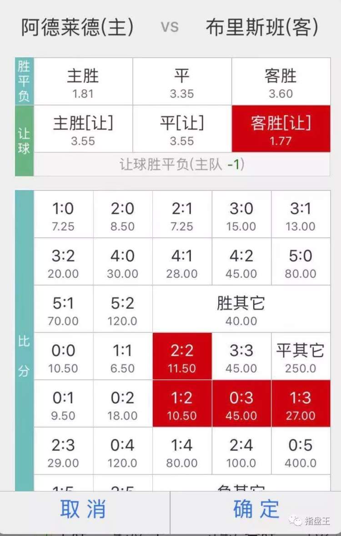Pick the 0:0 score at 10.50
Viewport: 341px width, 536px height.
pyautogui.click(x=63, y=356)
